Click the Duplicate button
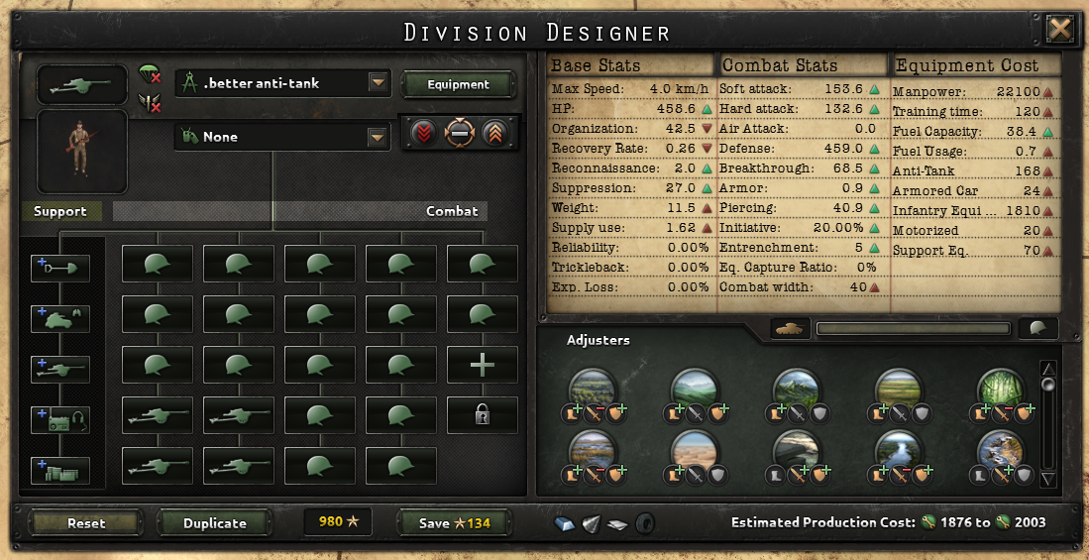This screenshot has height=560, width=1089. [x=215, y=523]
